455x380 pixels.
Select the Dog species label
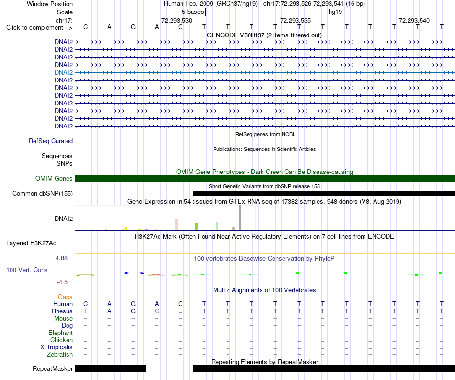(x=67, y=326)
